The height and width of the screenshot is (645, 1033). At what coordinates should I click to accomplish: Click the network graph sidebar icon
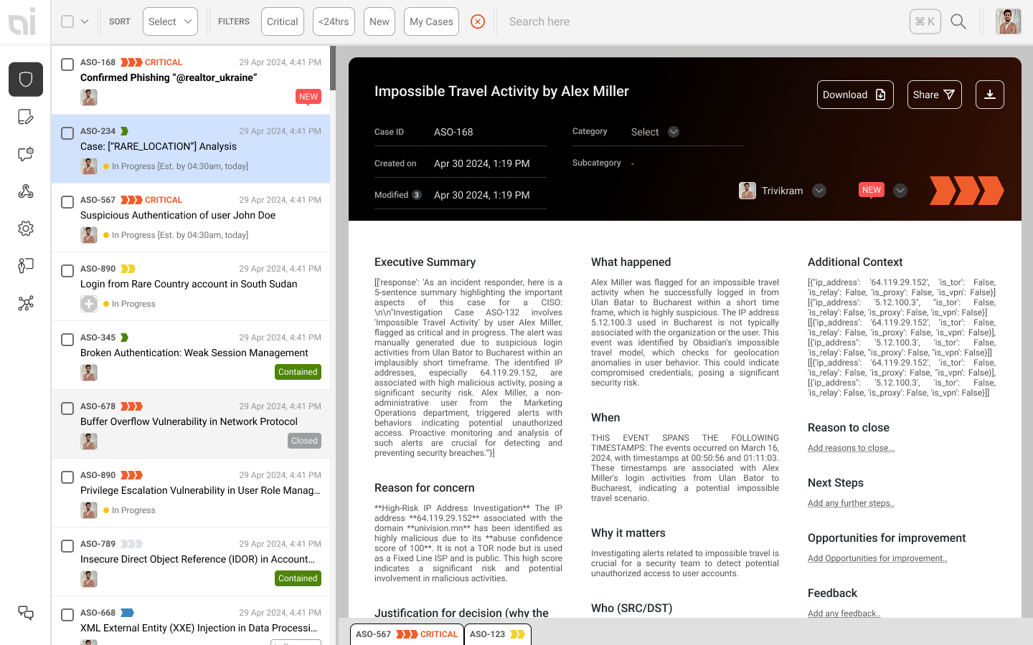(x=26, y=303)
